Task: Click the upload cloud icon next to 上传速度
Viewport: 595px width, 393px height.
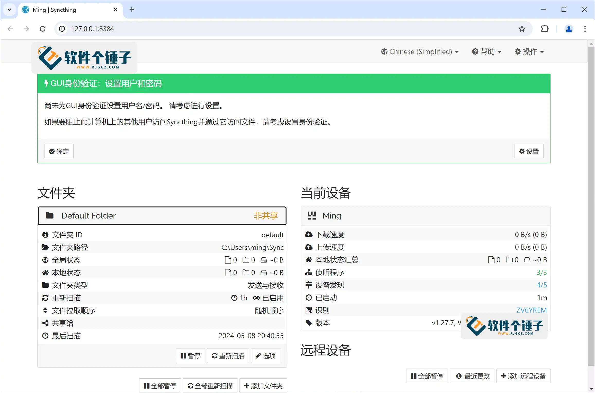Action: click(x=309, y=247)
